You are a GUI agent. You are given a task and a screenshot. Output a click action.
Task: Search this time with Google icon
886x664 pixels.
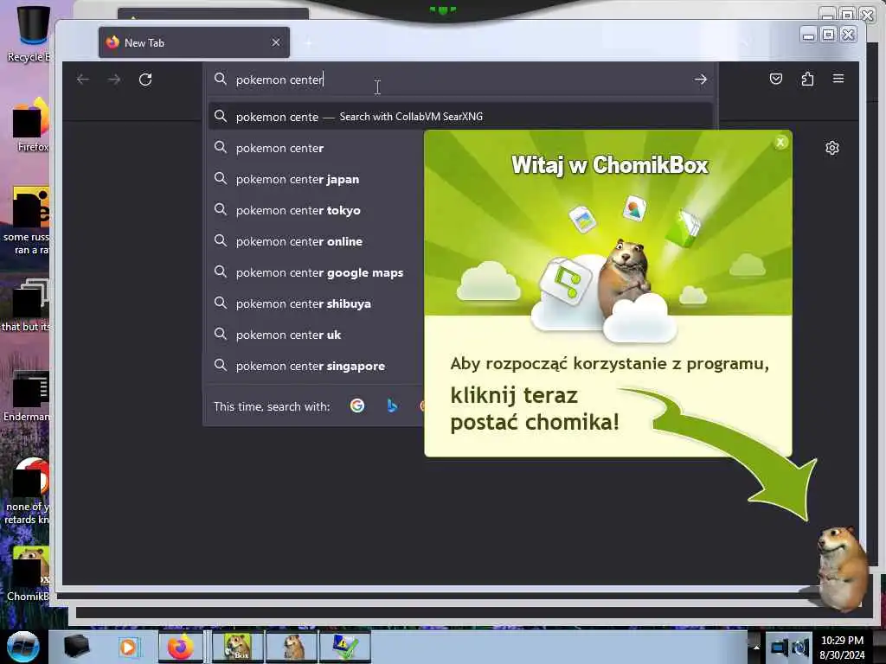pos(357,406)
